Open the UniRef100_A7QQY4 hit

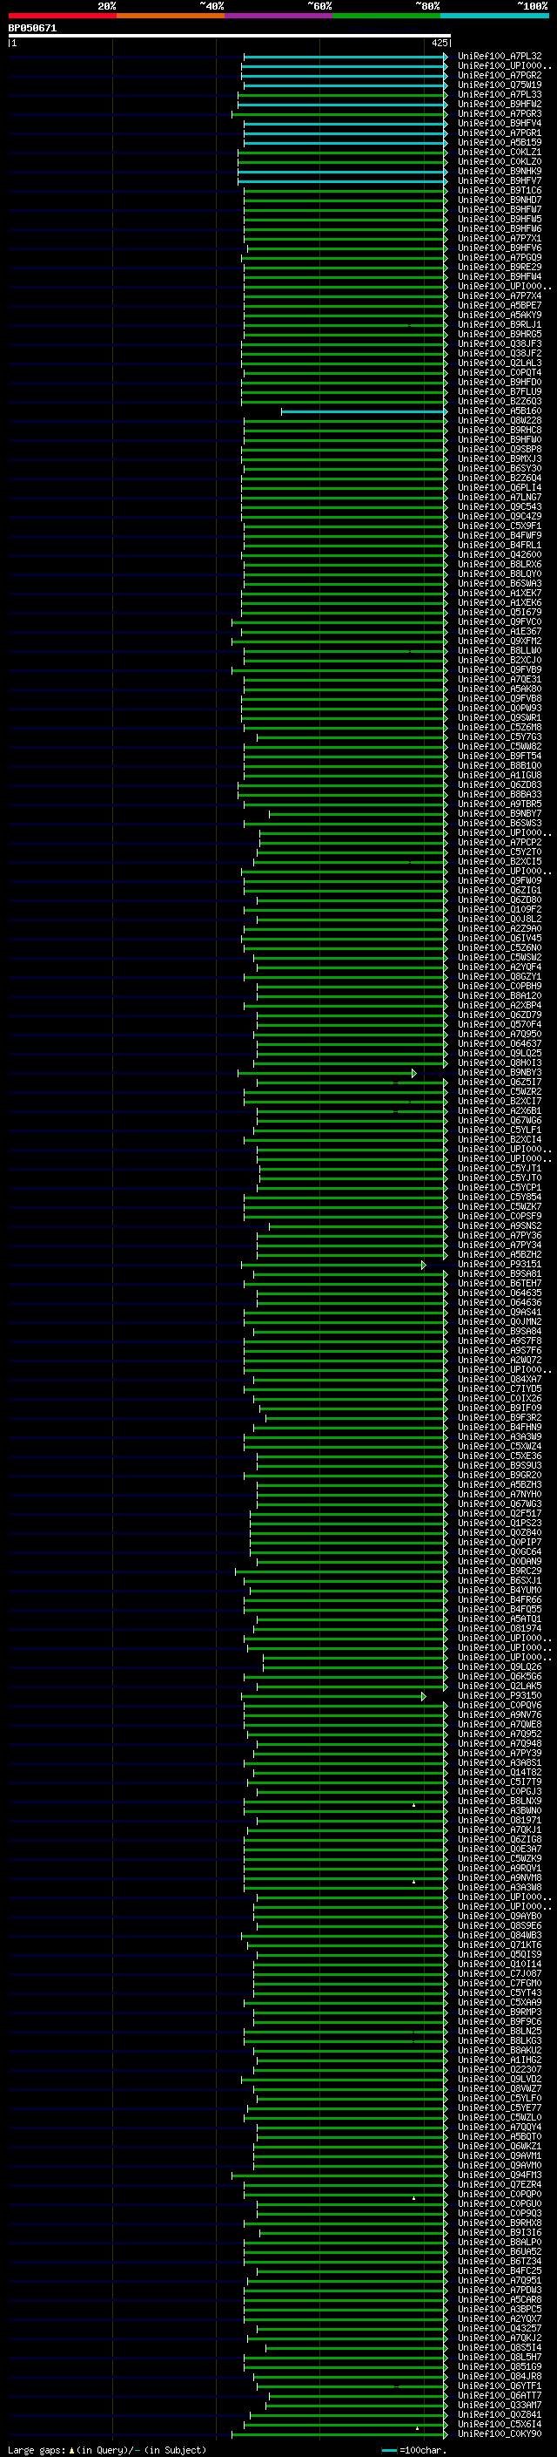tap(500, 2126)
